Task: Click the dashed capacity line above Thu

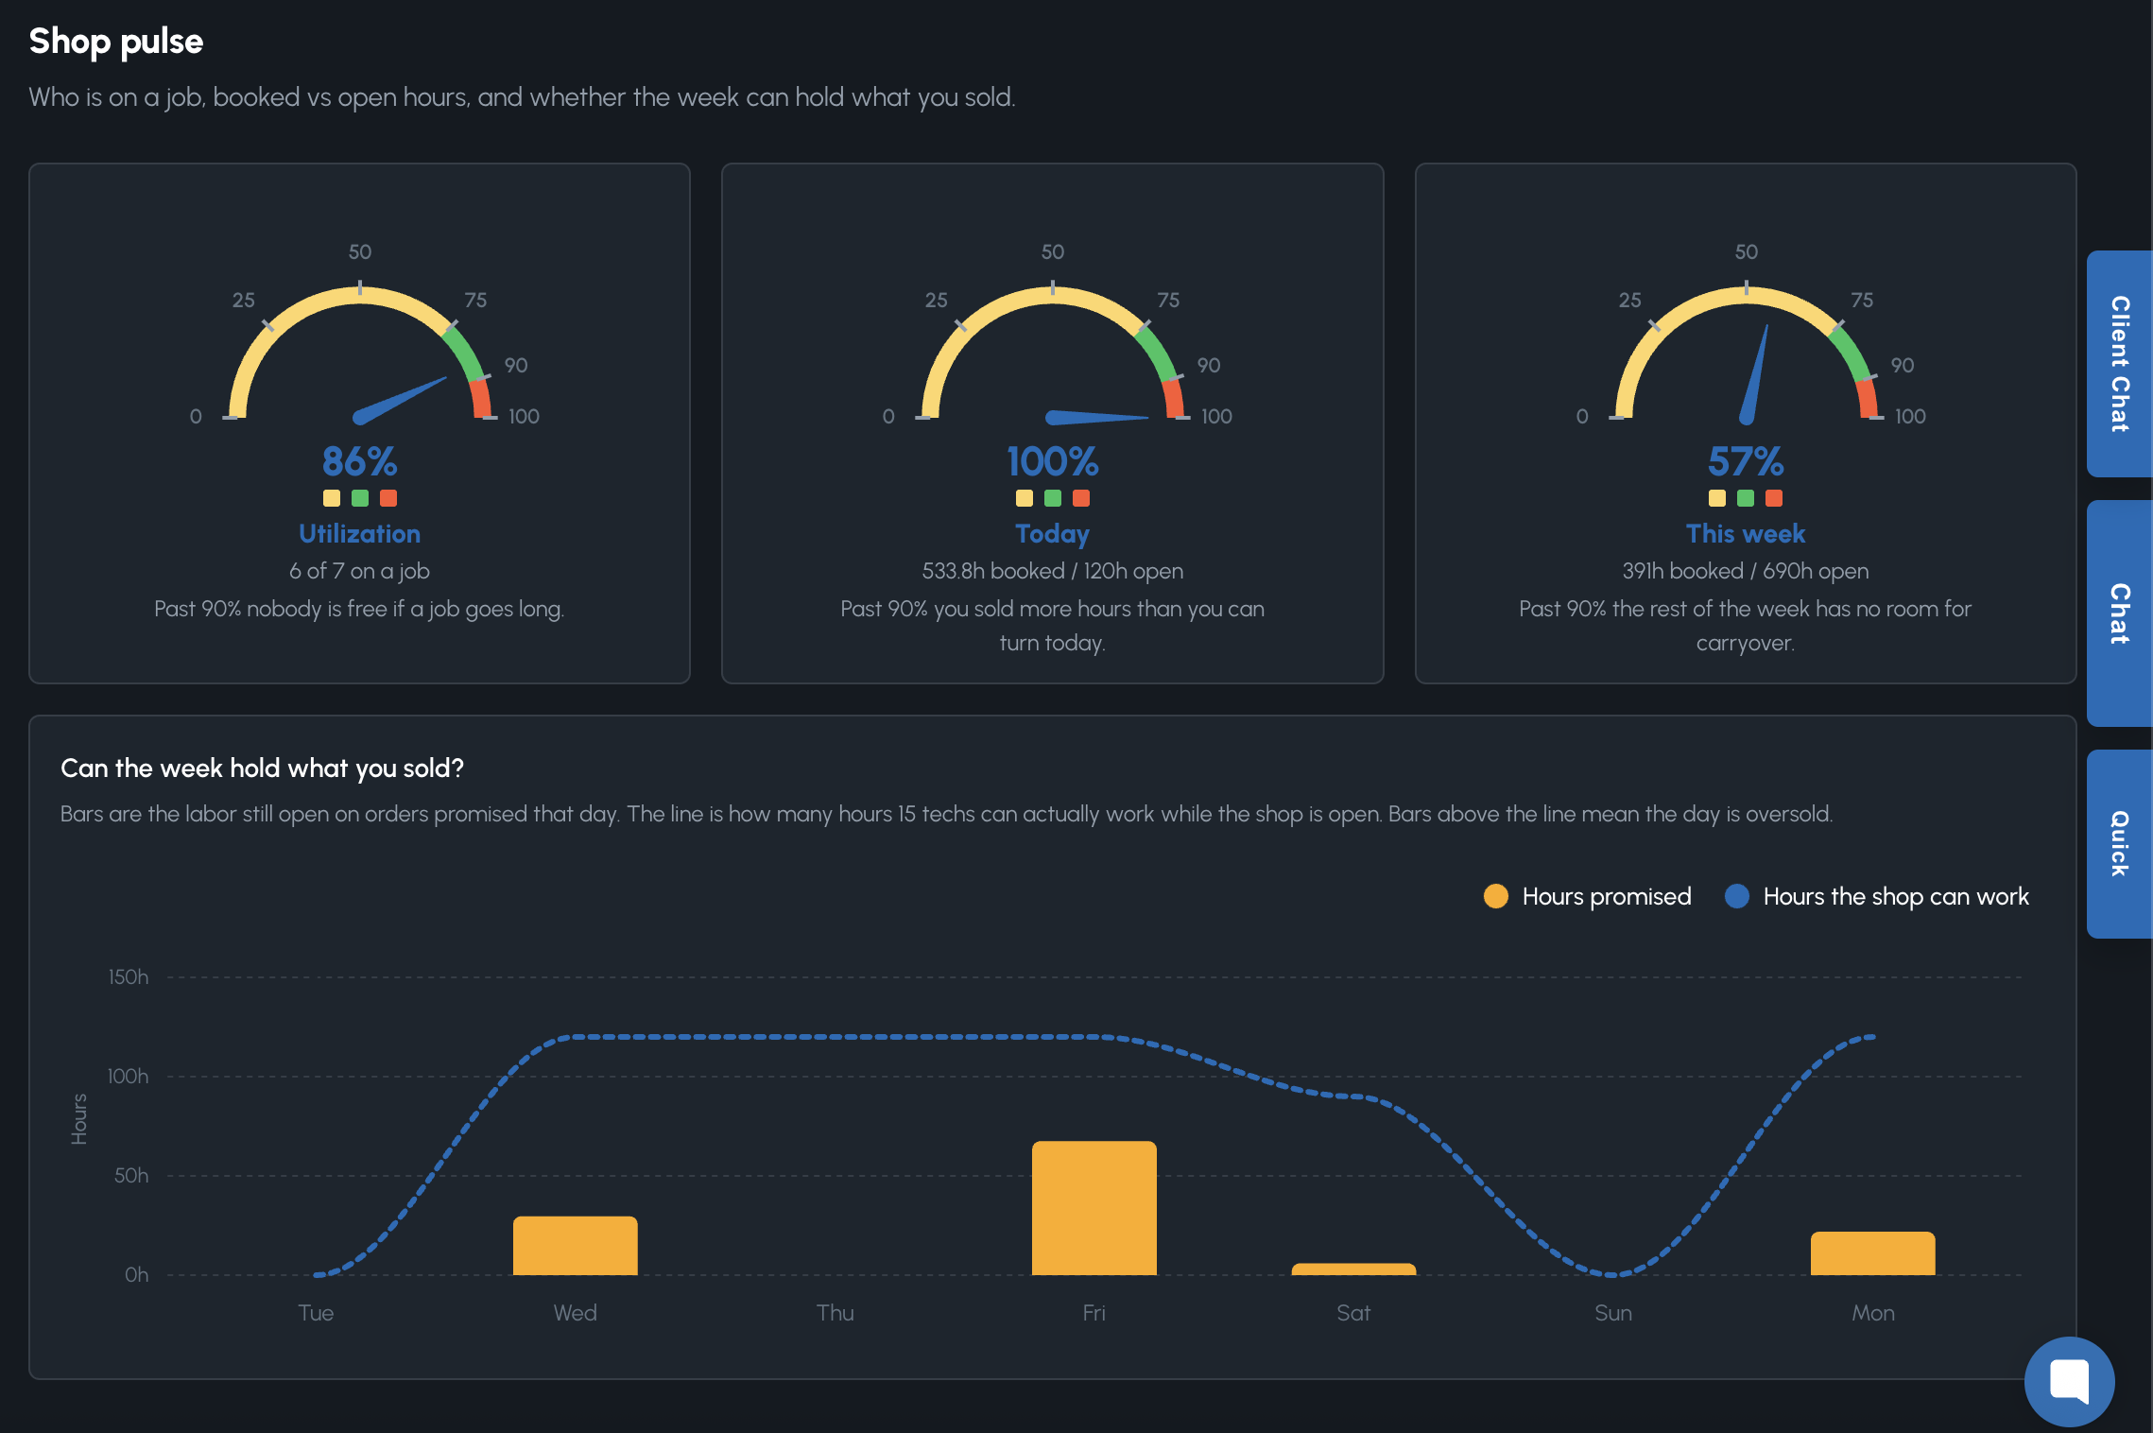Action: point(835,1037)
